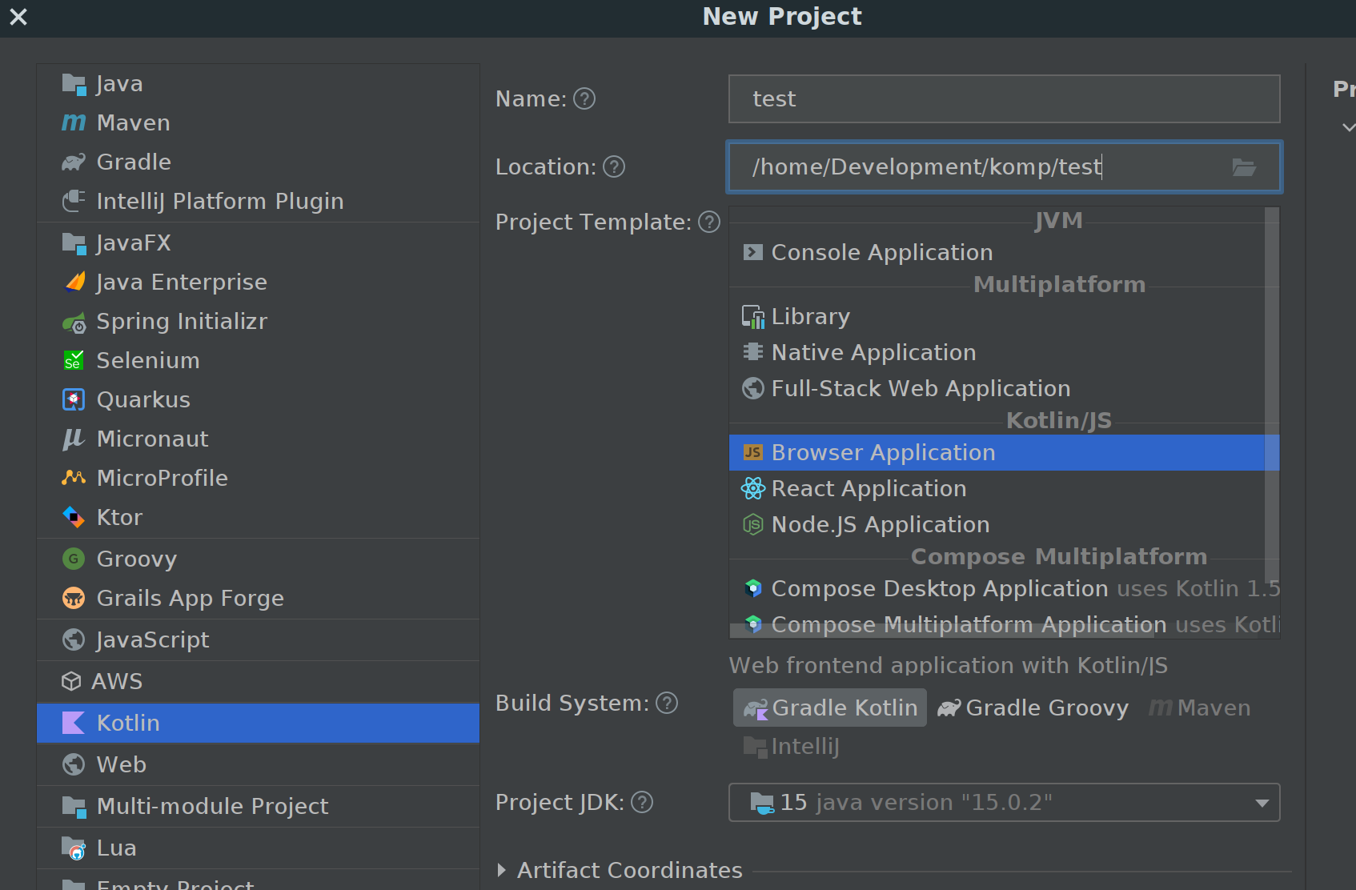This screenshot has height=890, width=1356.
Task: Choose the React Application template
Action: (x=869, y=488)
